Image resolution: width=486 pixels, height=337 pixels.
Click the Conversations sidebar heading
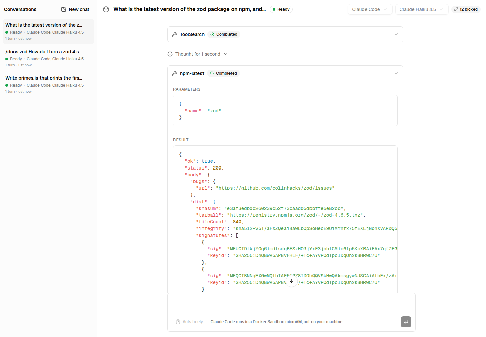20,9
